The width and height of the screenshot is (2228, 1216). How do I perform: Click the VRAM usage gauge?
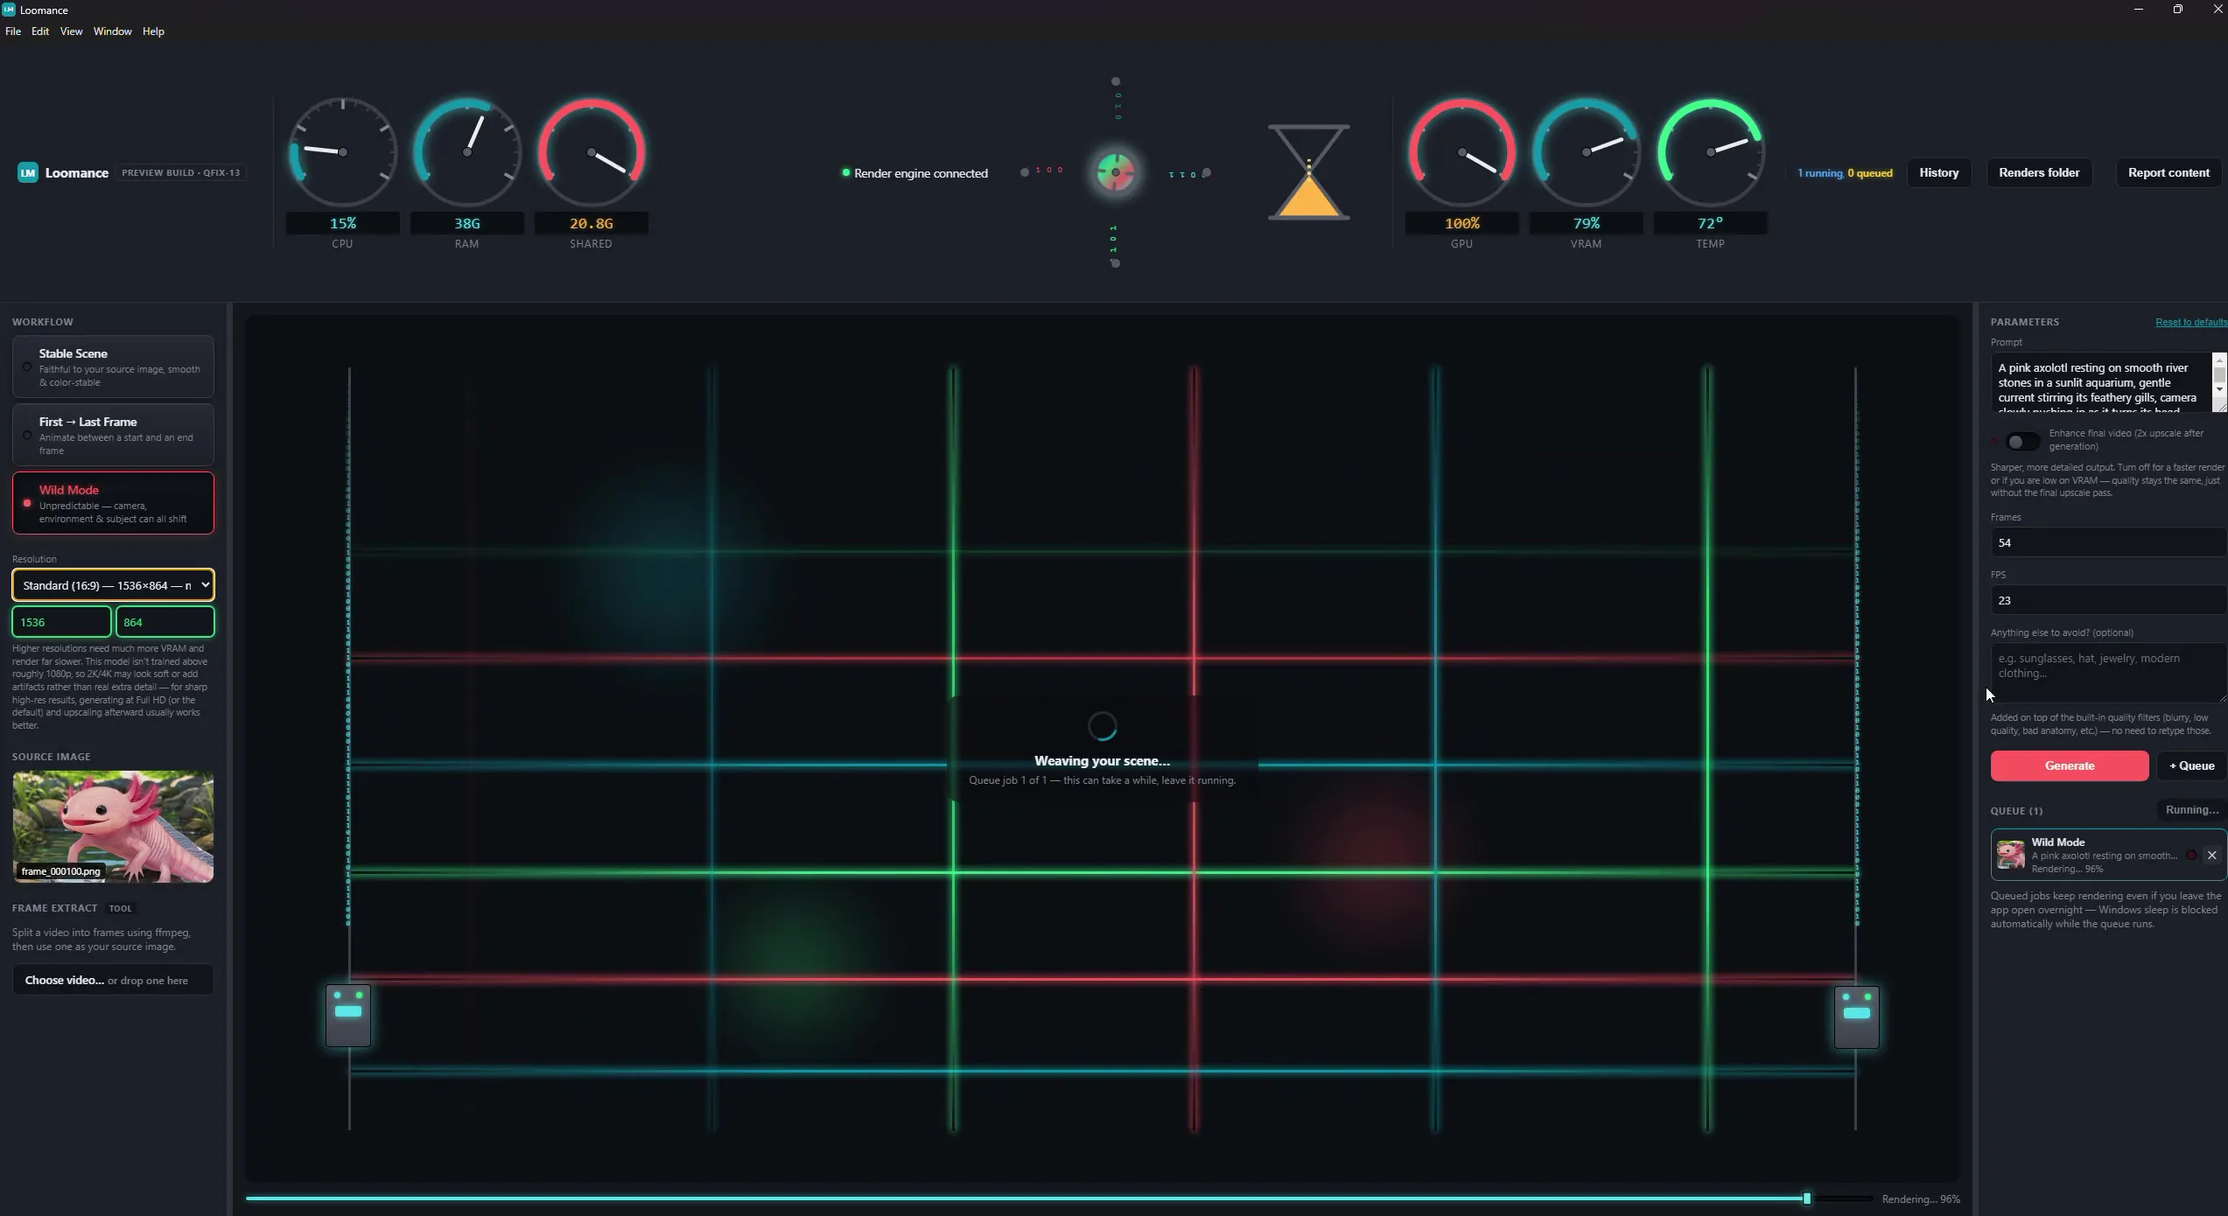(1586, 152)
